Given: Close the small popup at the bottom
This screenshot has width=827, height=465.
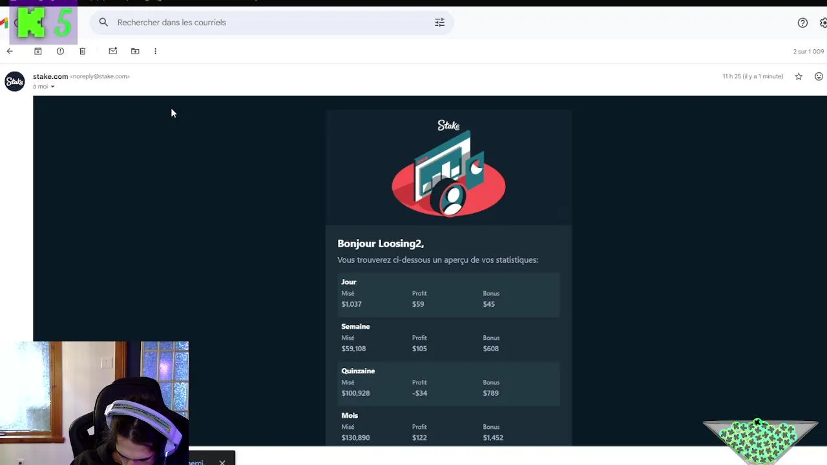Looking at the screenshot, I should 222,462.
